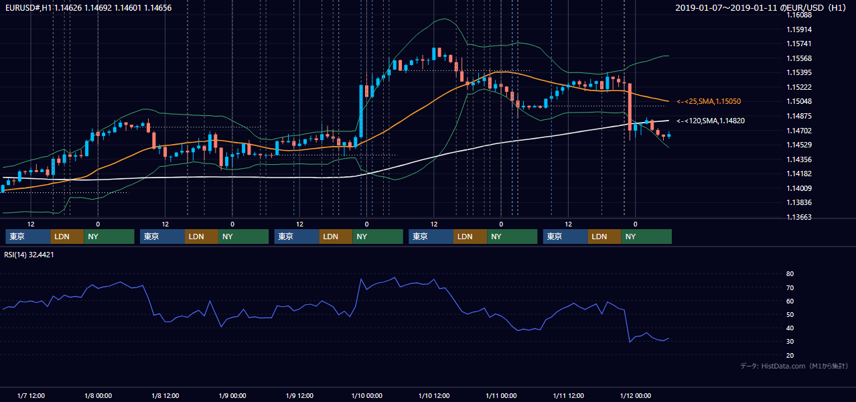Click the RSI 30 level label
The height and width of the screenshot is (402, 856).
tap(790, 341)
